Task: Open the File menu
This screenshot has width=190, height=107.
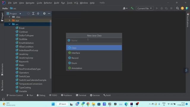Action: [x=10, y=3]
